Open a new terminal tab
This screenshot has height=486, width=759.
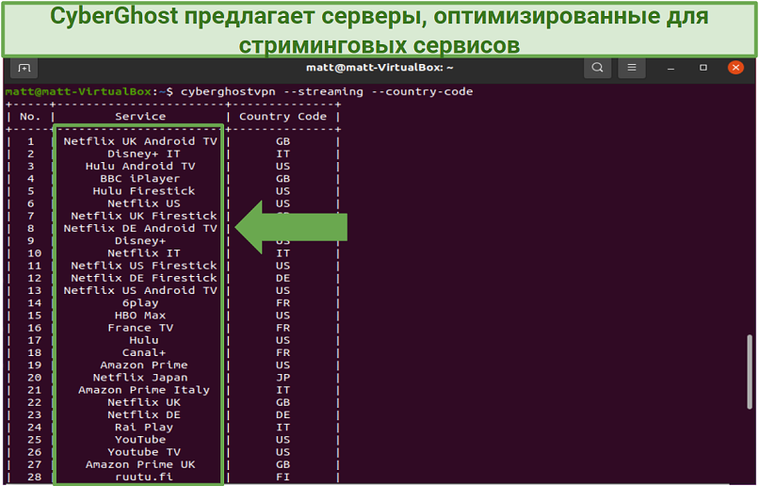pos(24,68)
